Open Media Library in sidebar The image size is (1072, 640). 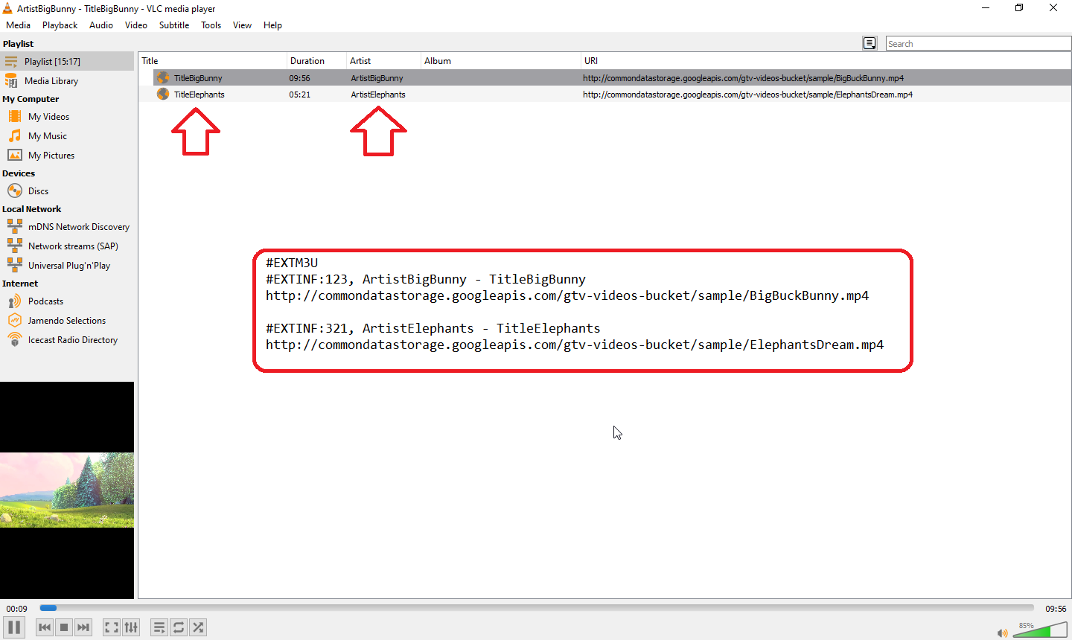pos(67,81)
